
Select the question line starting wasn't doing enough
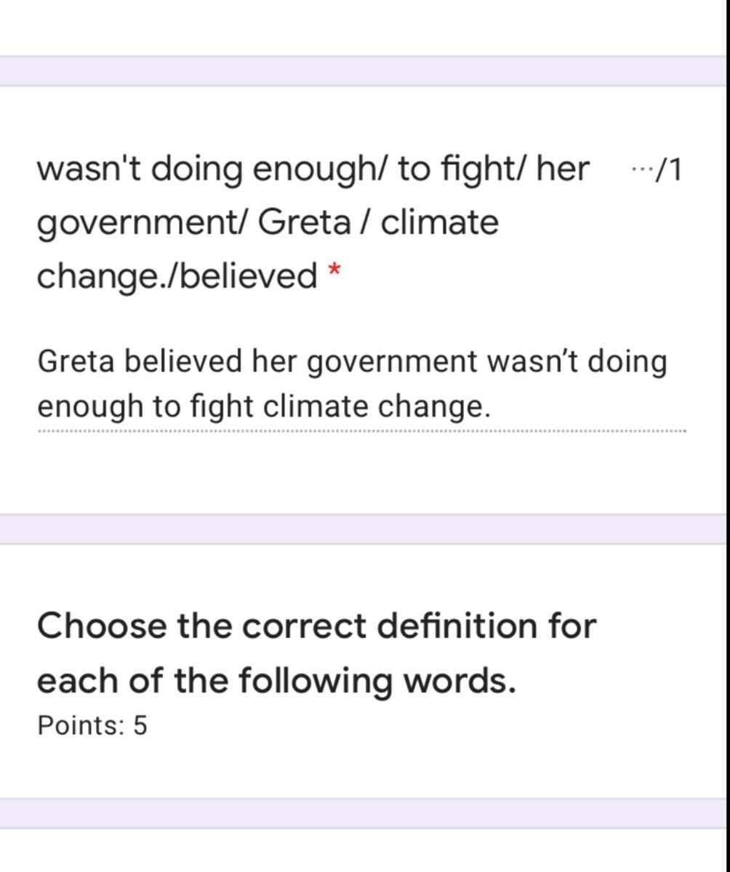(x=313, y=169)
